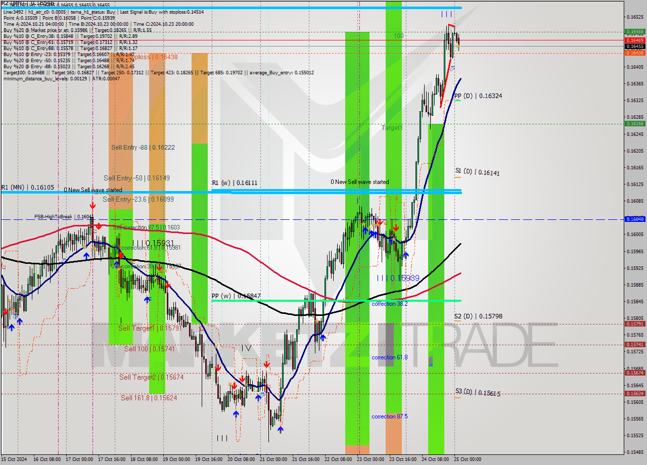Click the Sell Entry -50 | 0.16149 label
Image resolution: width=647 pixels, height=465 pixels.
click(136, 178)
